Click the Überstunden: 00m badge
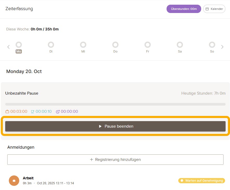This screenshot has width=230, height=190. pos(184,9)
